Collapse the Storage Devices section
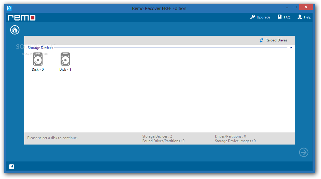The image size is (321, 179). (291, 48)
